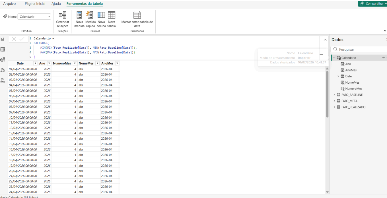Create a Nova tabela
The width and height of the screenshot is (387, 198).
pos(112,20)
